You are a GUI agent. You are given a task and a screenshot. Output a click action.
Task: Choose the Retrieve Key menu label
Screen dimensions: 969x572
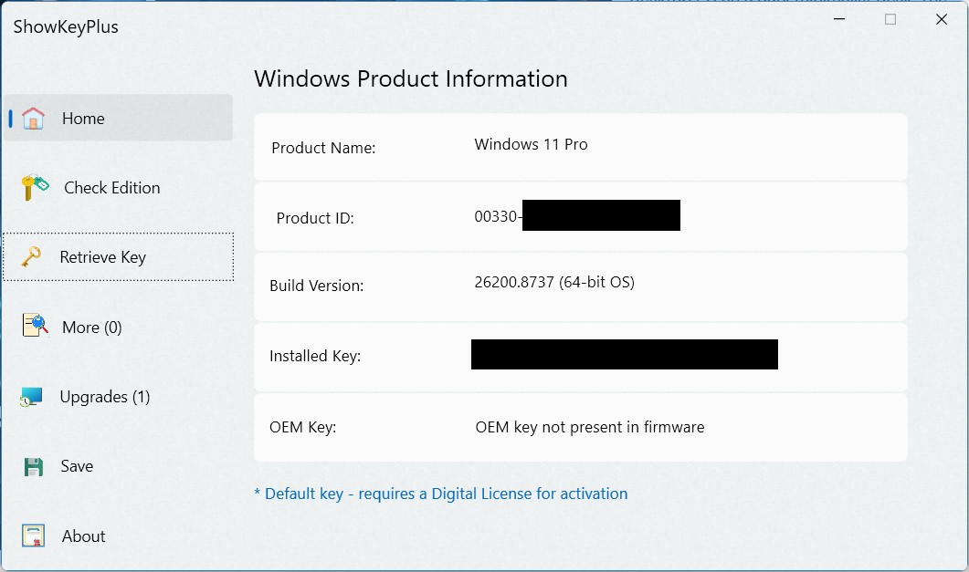tap(102, 257)
